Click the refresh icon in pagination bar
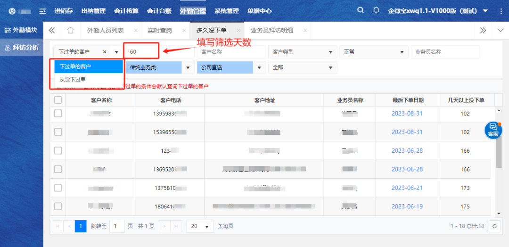Image resolution: width=509 pixels, height=247 pixels. pyautogui.click(x=494, y=226)
